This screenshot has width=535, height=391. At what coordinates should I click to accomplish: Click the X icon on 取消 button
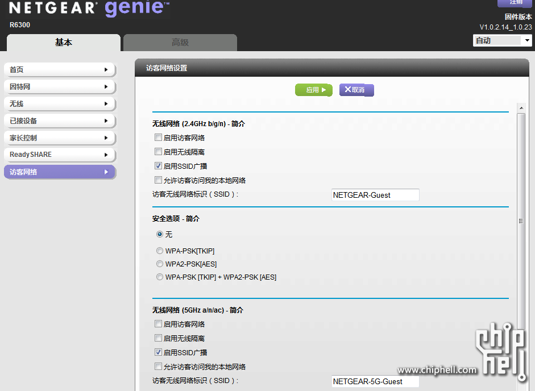(x=348, y=89)
